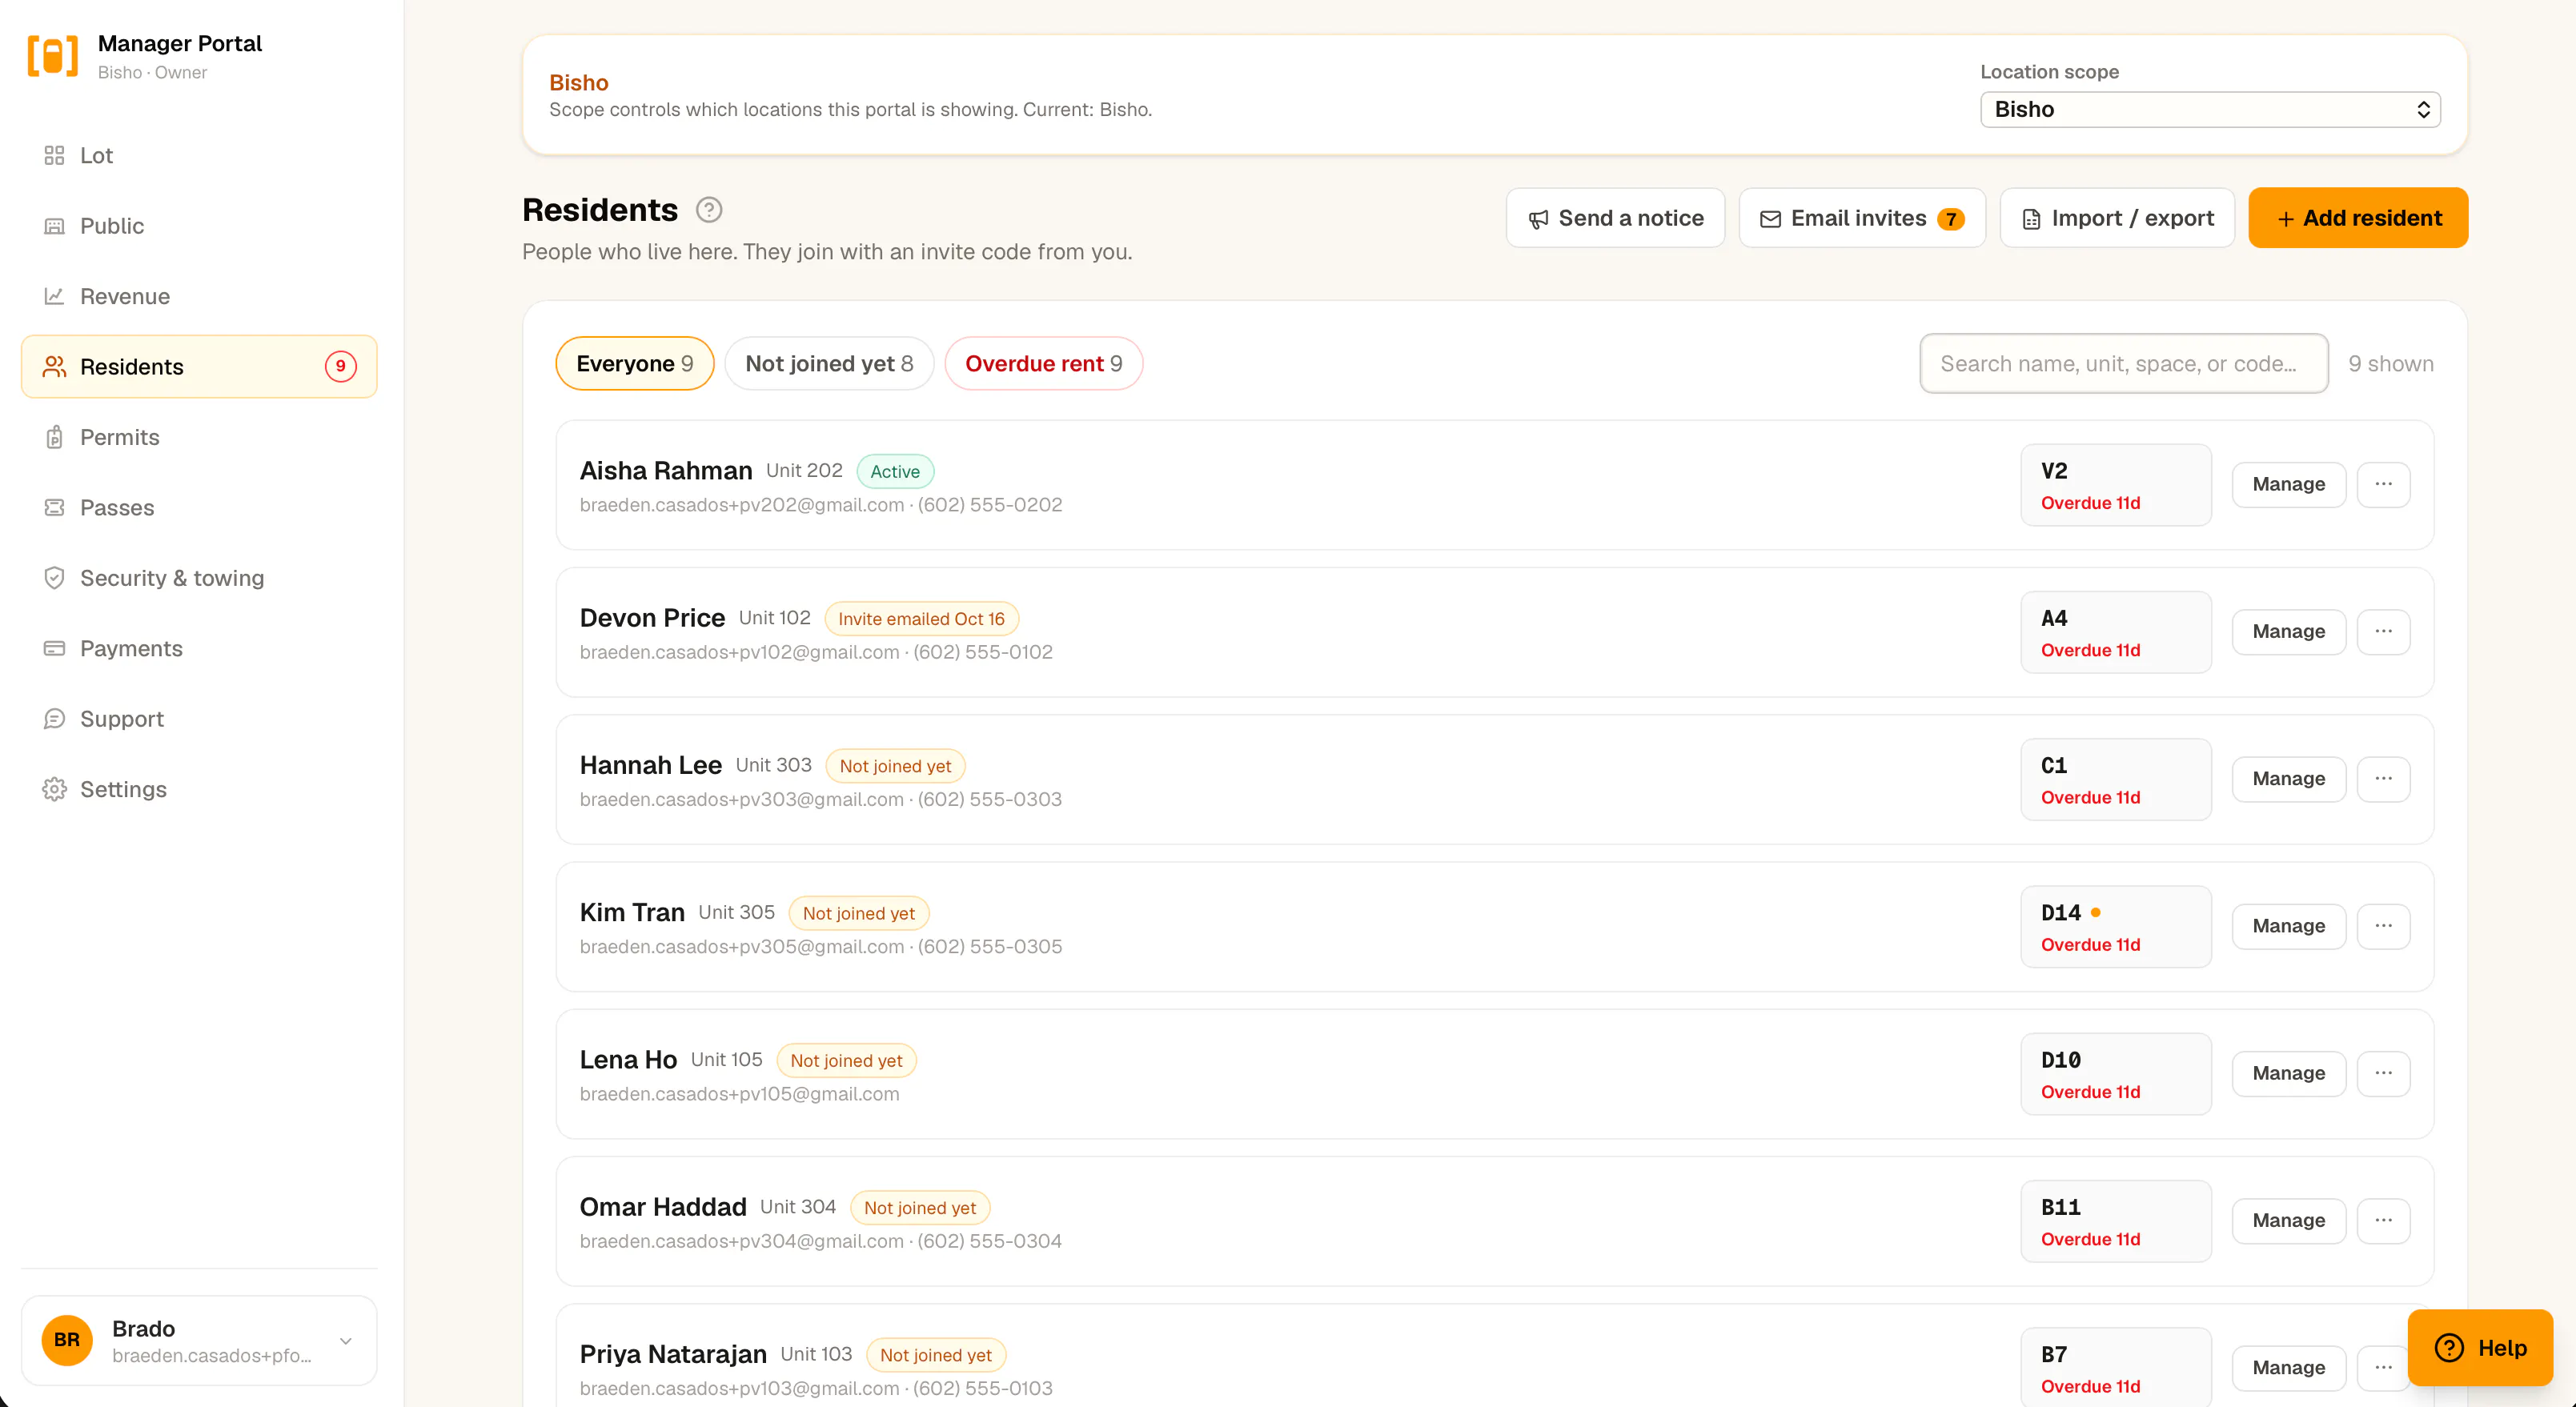Open the Help widget
The height and width of the screenshot is (1407, 2576).
(x=2480, y=1348)
